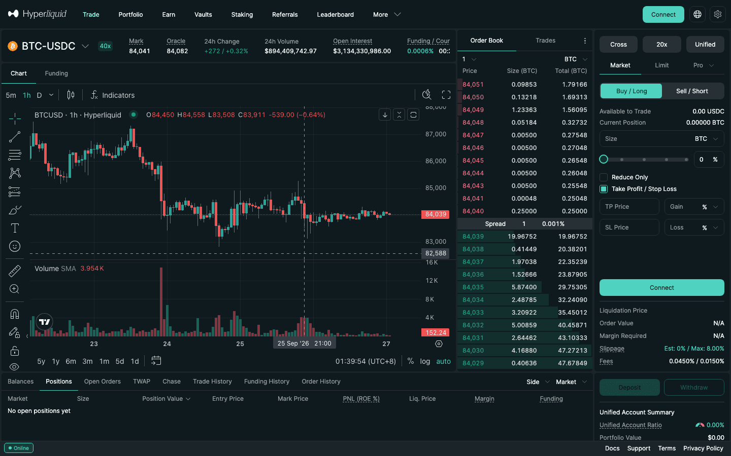
Task: Switch to the Trades tab
Action: coord(545,41)
